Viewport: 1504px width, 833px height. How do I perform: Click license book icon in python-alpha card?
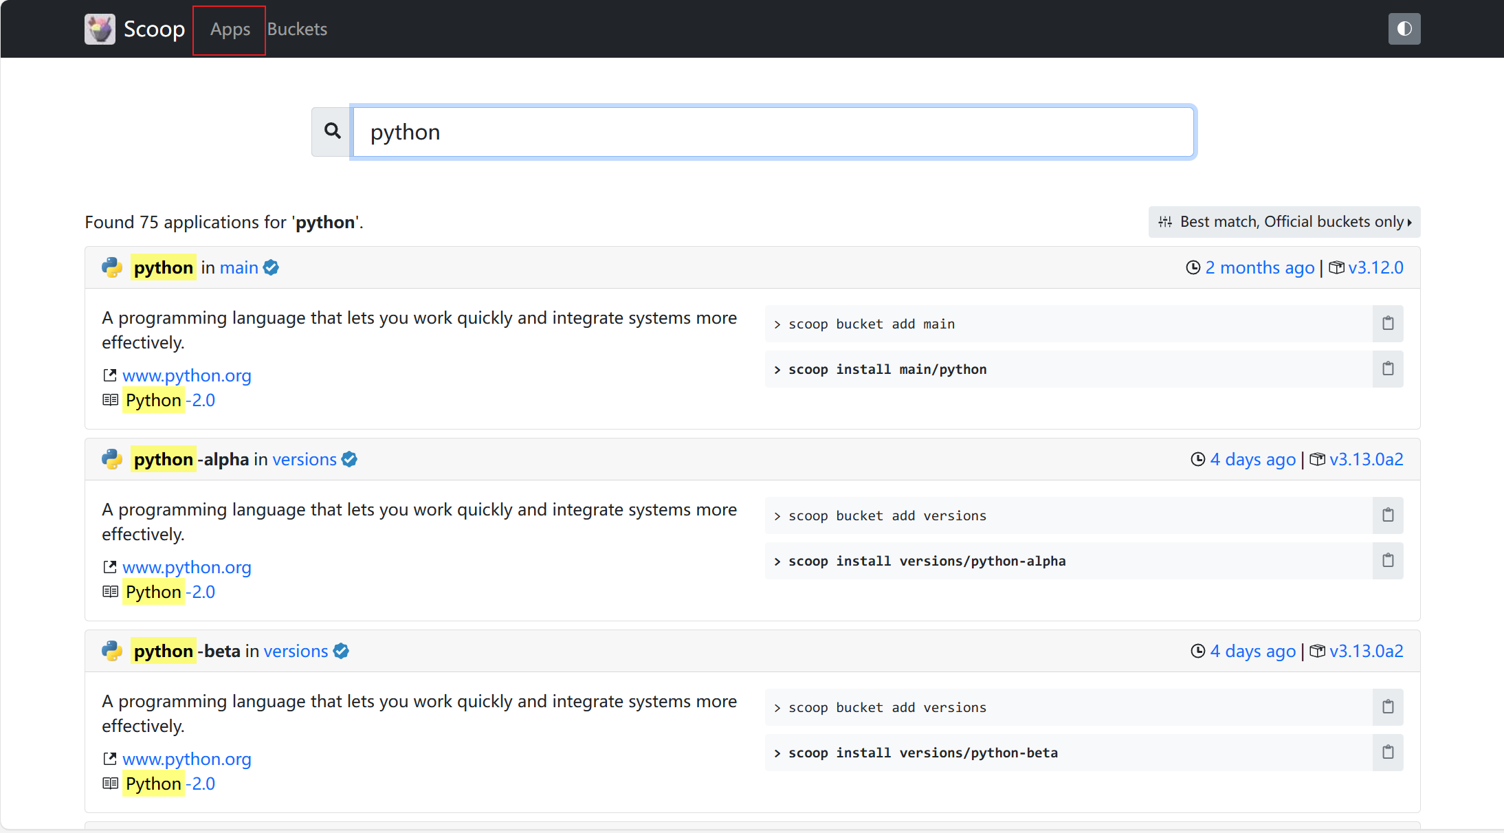(x=110, y=592)
